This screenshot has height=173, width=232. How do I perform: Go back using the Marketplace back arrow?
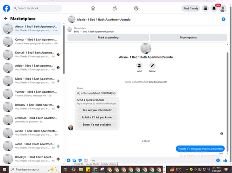[6, 19]
